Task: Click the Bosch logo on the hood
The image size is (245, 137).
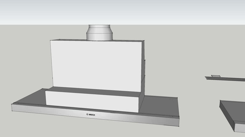Action: 90,115
